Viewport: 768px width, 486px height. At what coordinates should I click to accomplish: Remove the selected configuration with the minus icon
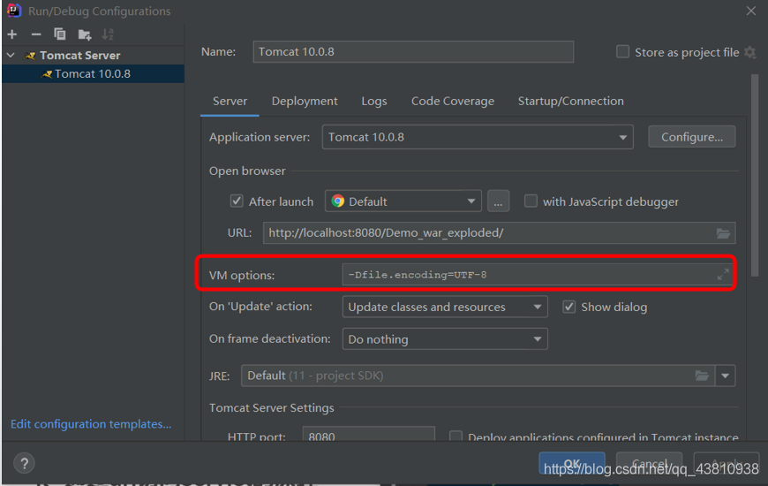[36, 34]
